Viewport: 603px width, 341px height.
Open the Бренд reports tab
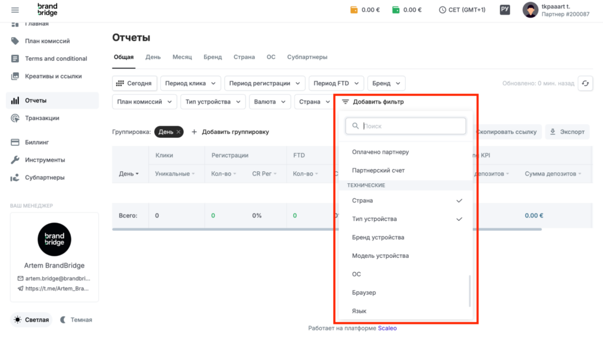tap(213, 57)
